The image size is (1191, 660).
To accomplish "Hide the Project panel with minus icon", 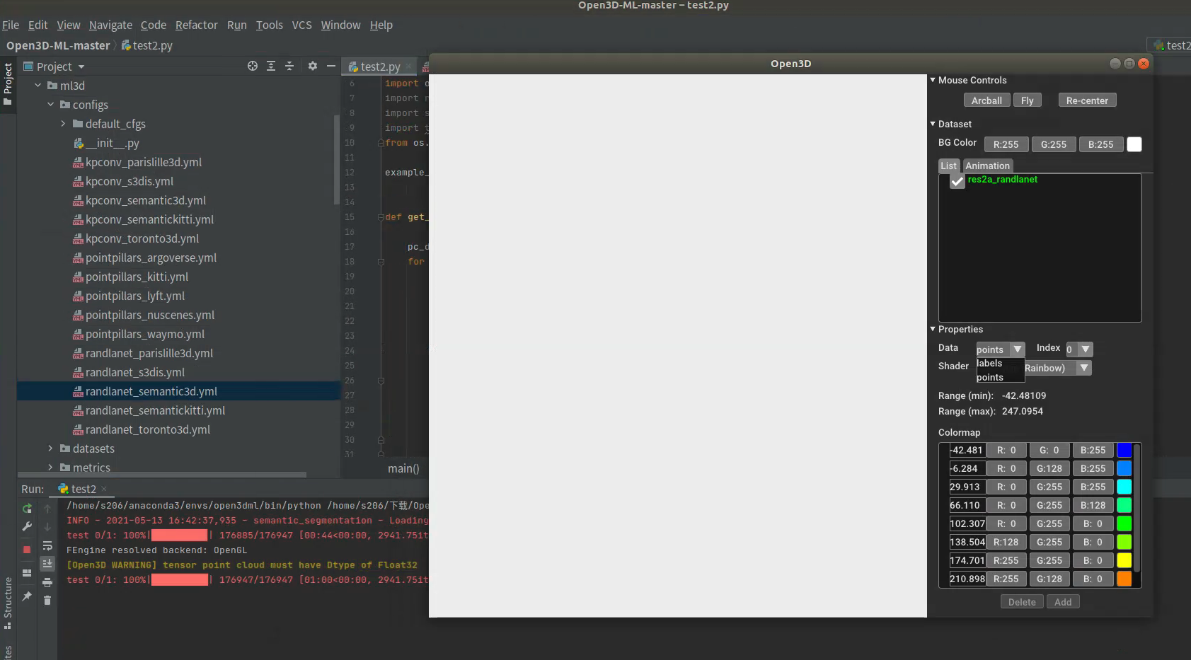I will coord(330,66).
